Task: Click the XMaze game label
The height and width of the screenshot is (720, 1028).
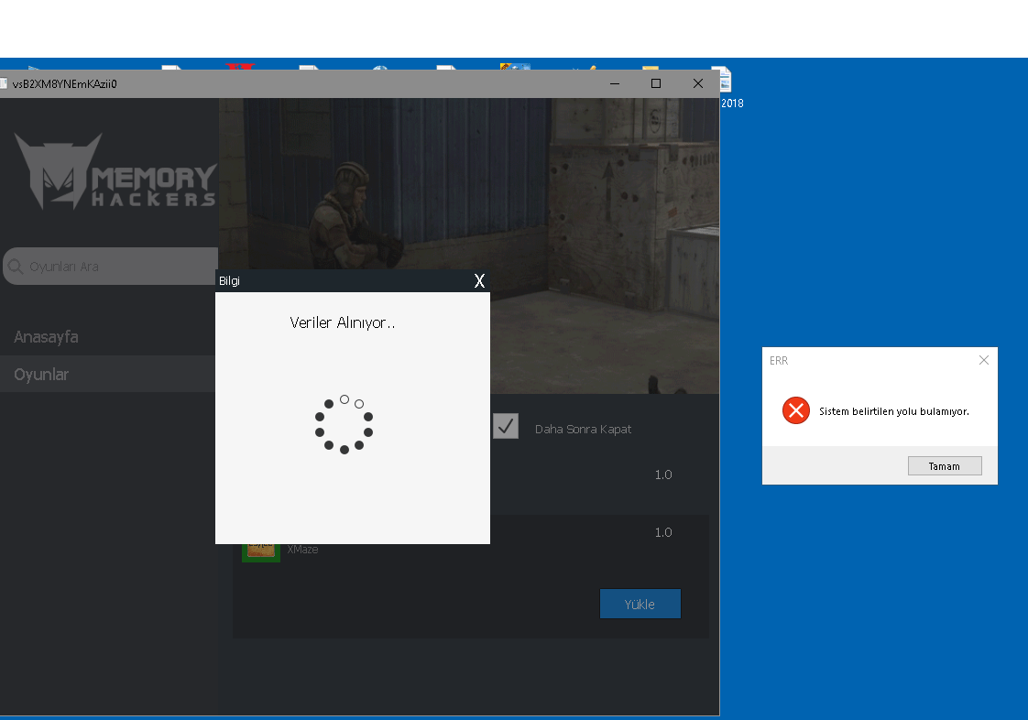Action: pos(303,550)
